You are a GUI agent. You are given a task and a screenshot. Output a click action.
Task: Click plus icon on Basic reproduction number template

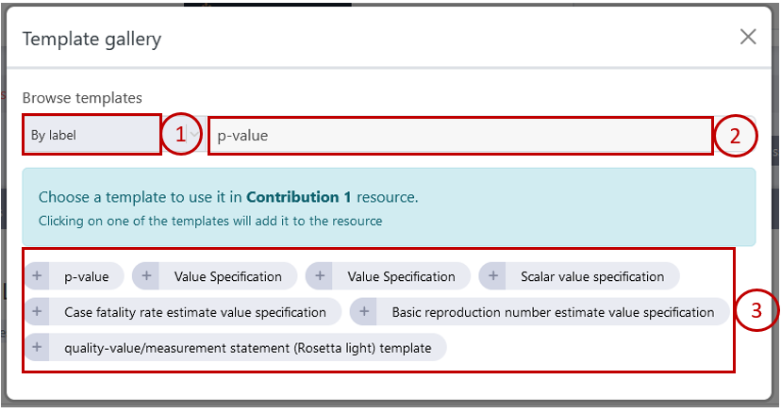coord(364,312)
